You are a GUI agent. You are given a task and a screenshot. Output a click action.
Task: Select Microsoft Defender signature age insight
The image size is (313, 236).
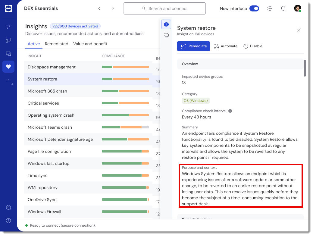(x=60, y=139)
